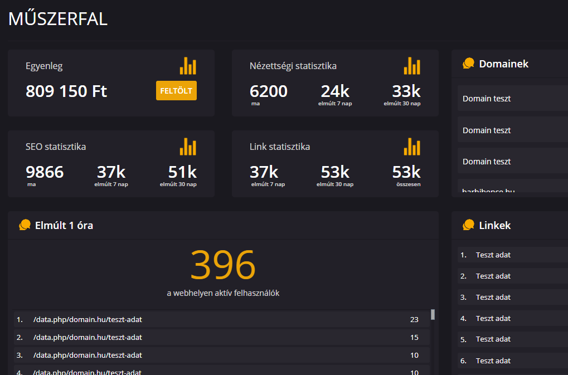The image size is (568, 375).
Task: Click the Domainek panel heading
Action: pos(503,64)
